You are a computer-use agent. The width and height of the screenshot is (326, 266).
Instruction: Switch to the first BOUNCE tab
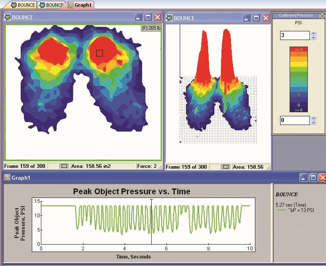click(x=22, y=5)
